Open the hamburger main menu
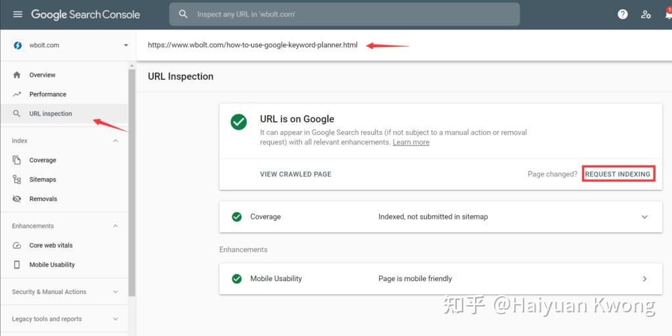 18,14
